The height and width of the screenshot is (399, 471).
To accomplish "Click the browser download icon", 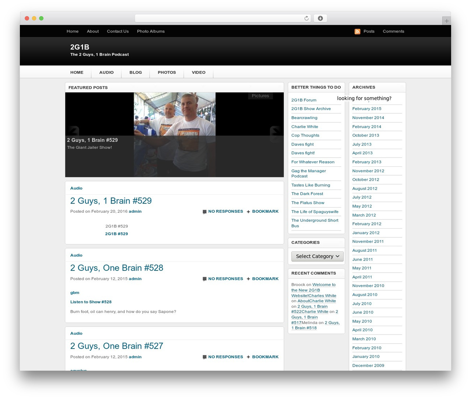I will tap(320, 18).
